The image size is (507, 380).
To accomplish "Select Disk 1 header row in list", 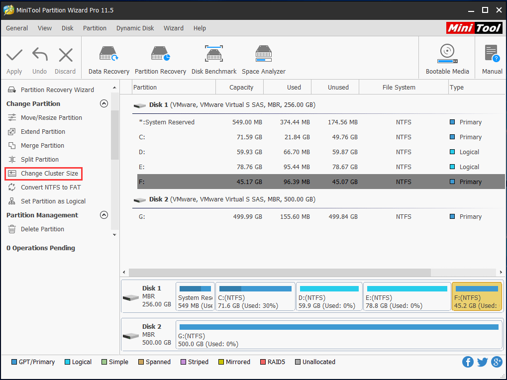I will pos(318,105).
